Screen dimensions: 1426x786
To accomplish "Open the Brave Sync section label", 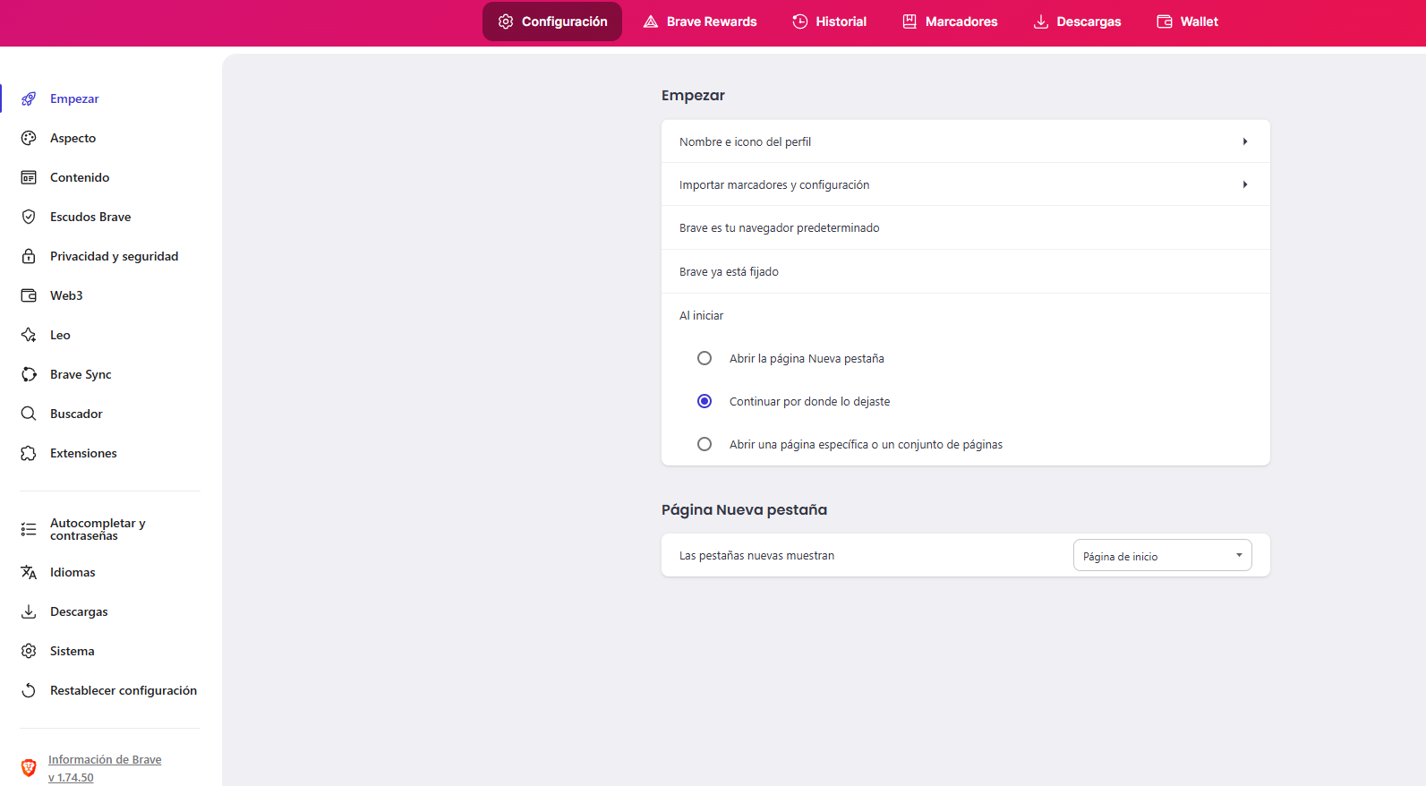I will coord(81,374).
